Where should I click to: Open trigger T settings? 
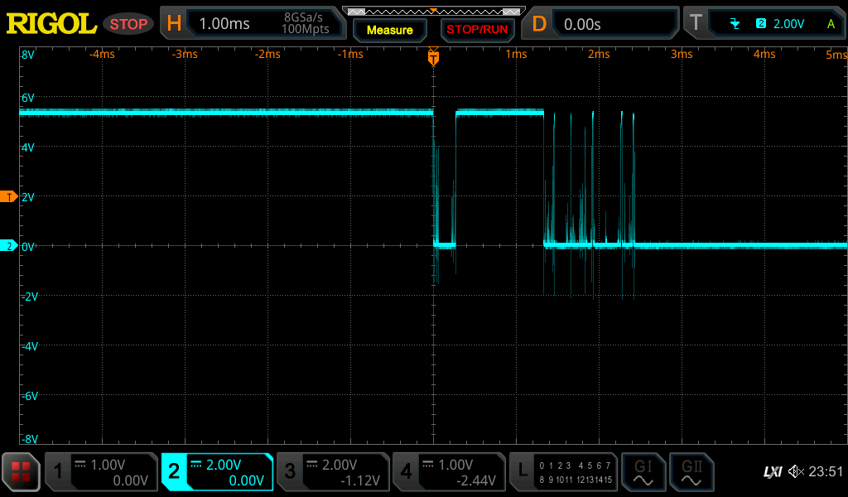click(x=696, y=23)
